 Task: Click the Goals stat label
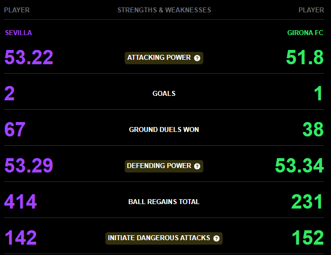164,93
